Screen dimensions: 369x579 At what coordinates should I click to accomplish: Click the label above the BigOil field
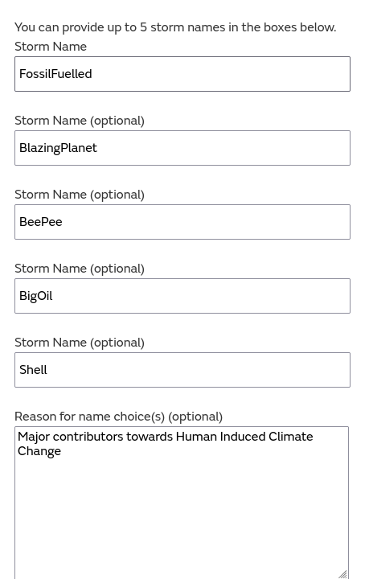(80, 269)
